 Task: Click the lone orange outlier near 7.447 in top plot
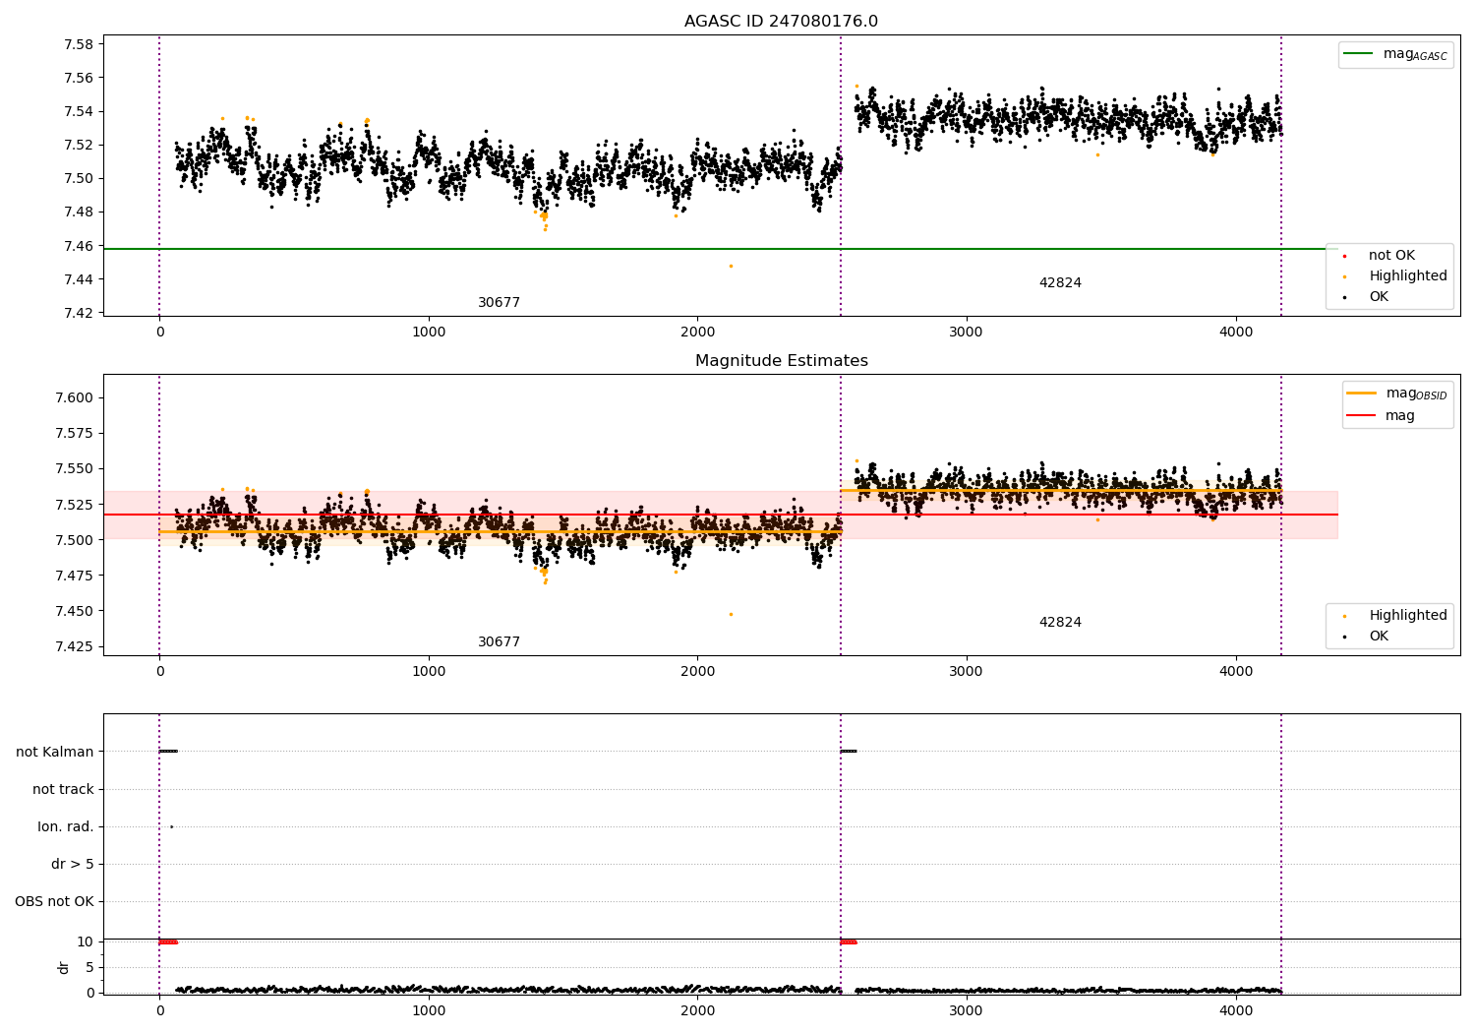(x=731, y=266)
